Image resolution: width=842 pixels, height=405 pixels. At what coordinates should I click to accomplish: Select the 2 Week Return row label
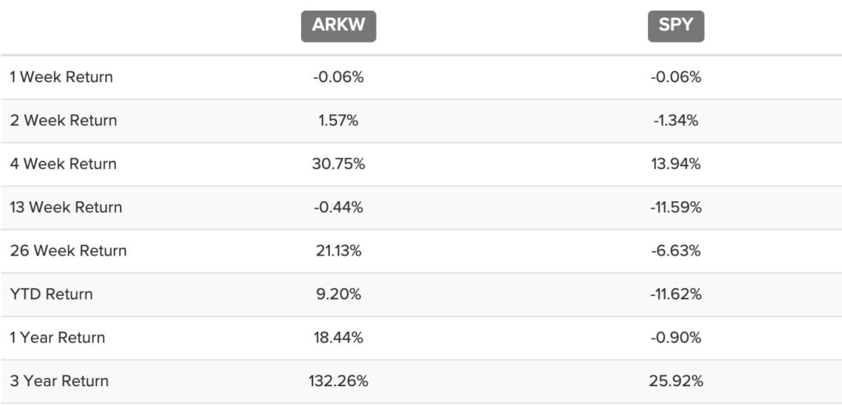point(63,121)
